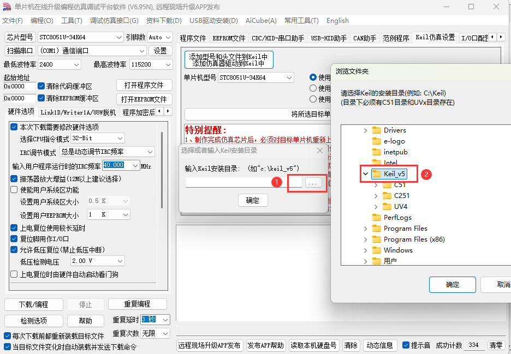Viewport: 511px width, 354px height.
Task: Open 低压检测电压 2.00 V dropdown
Action: coord(98,261)
